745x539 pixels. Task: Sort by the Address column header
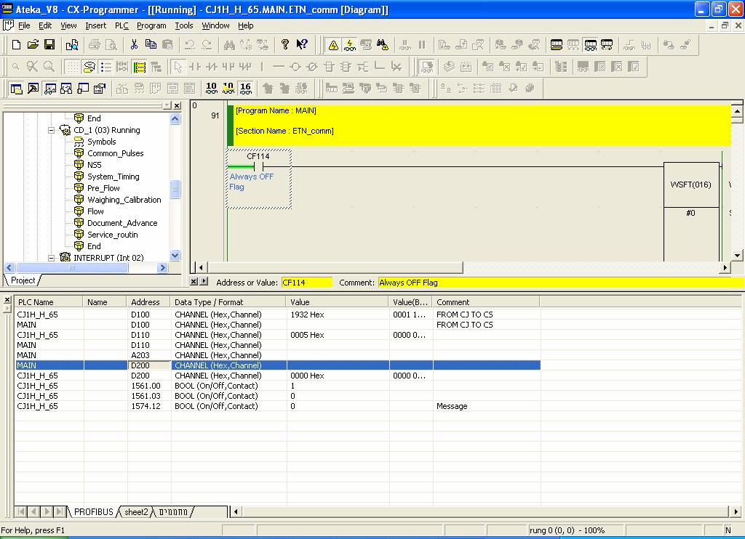point(148,302)
